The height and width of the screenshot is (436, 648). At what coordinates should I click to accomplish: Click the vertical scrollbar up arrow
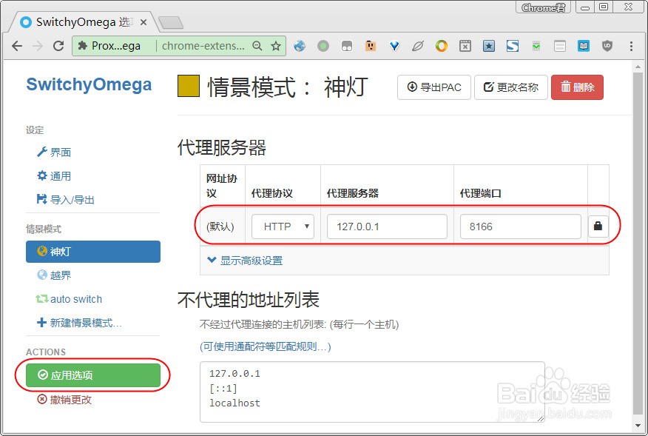tap(638, 67)
